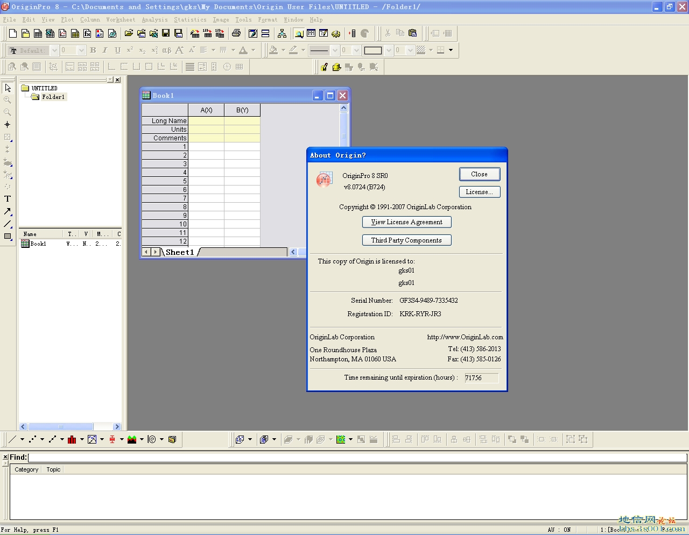
Task: Select the Arrow drawing tool
Action: [x=8, y=211]
